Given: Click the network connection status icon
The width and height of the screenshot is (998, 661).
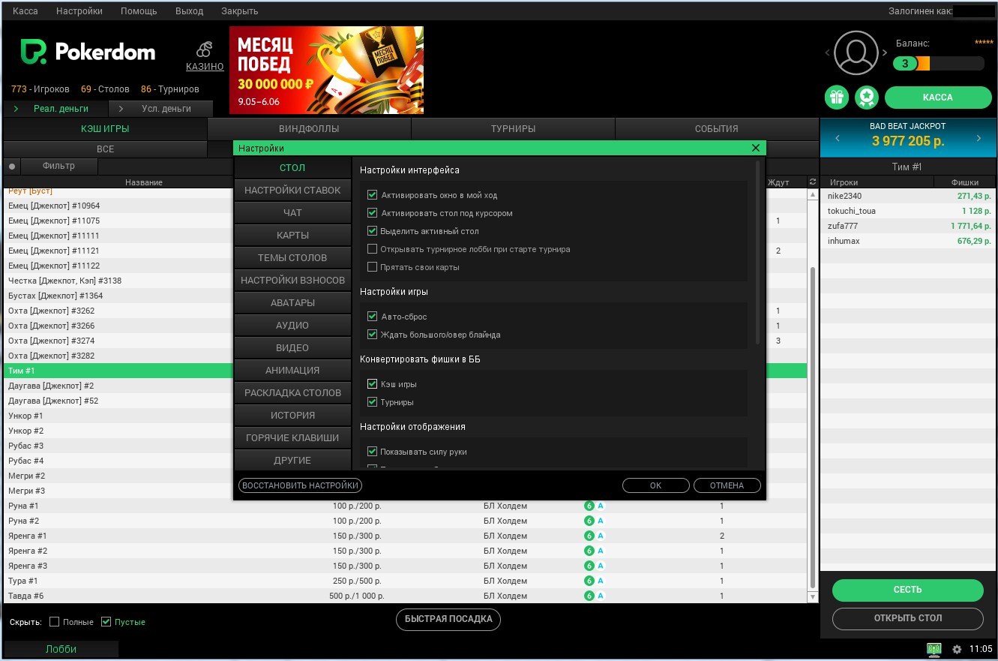Looking at the screenshot, I should click(934, 649).
